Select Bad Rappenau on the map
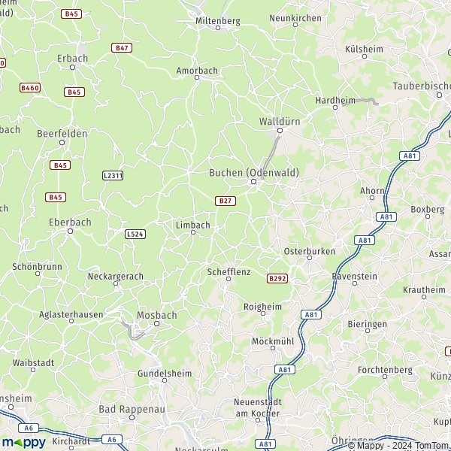Image resolution: width=451 pixels, height=451 pixels. 132,410
